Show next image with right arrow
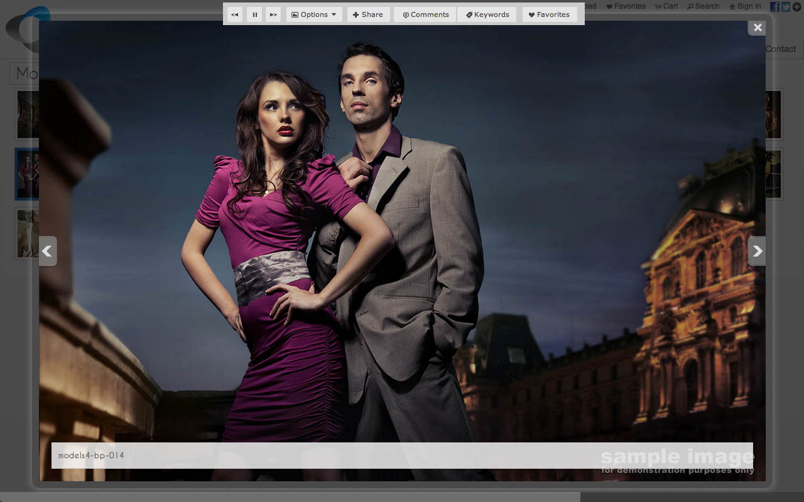This screenshot has width=804, height=502. click(757, 251)
